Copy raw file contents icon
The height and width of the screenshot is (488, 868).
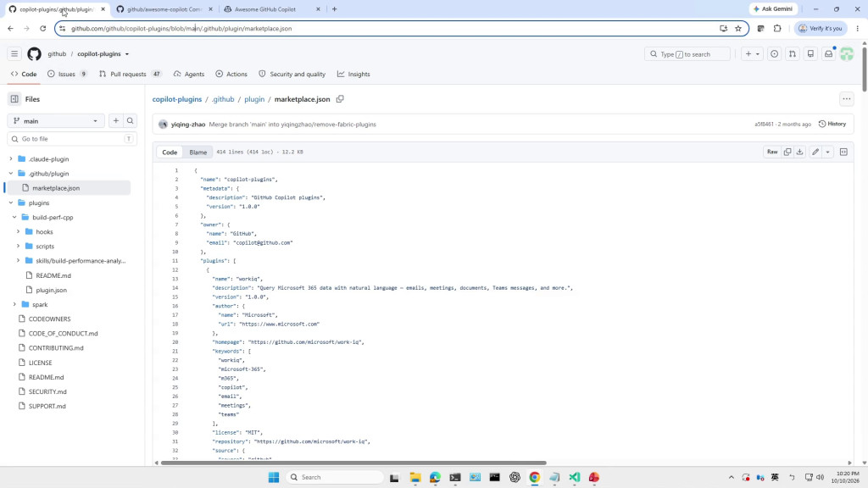pos(787,152)
